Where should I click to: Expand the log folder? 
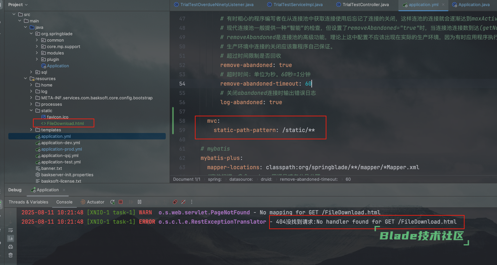[31, 91]
